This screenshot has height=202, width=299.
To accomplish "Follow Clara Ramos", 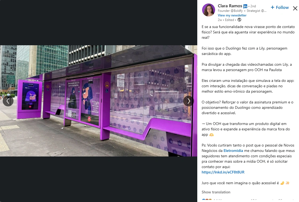I will 280,8.
